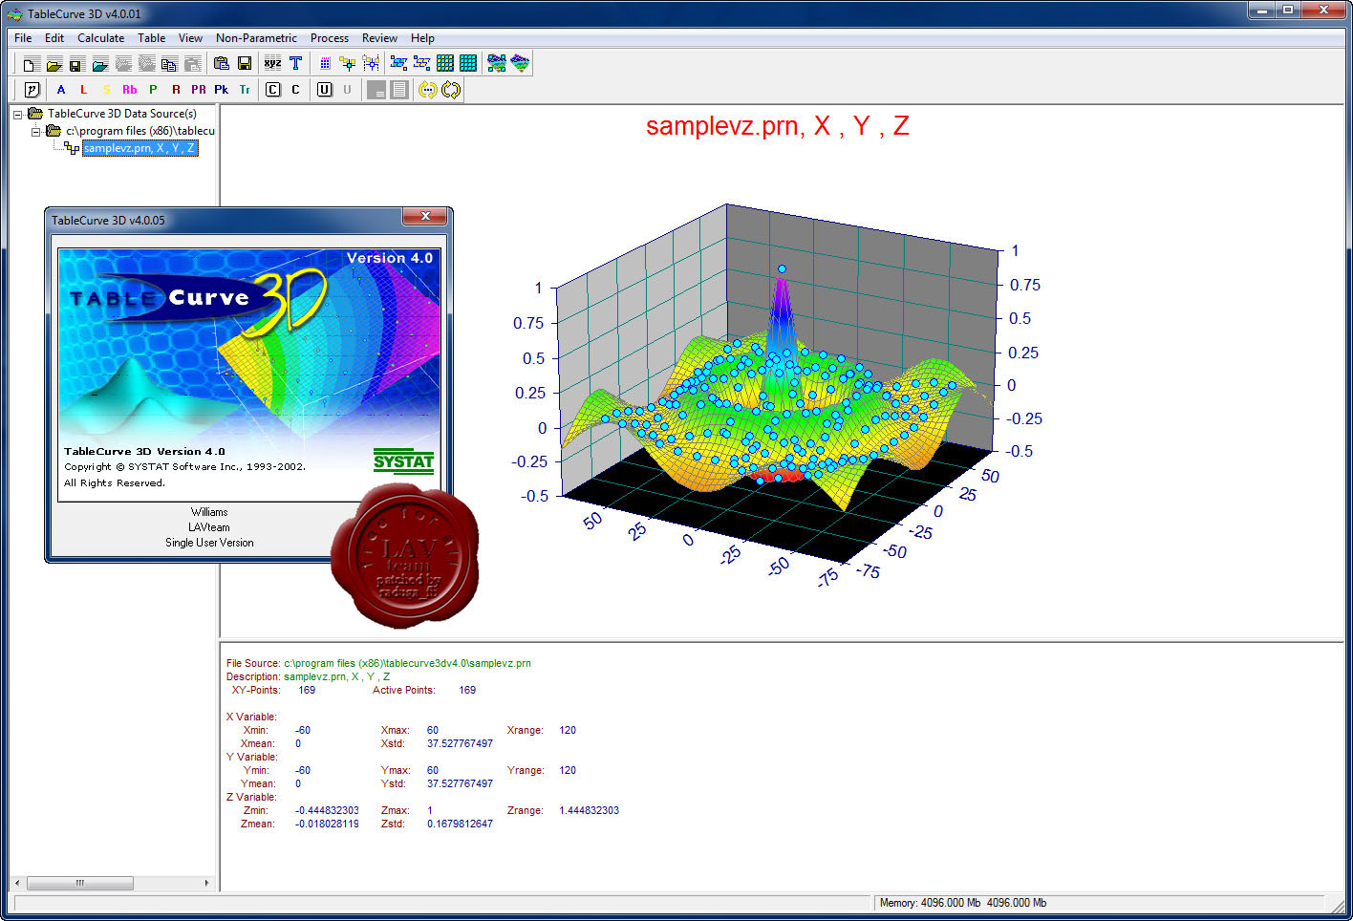Collapse the TableCurve 3D Data Source(s) node

(x=17, y=114)
